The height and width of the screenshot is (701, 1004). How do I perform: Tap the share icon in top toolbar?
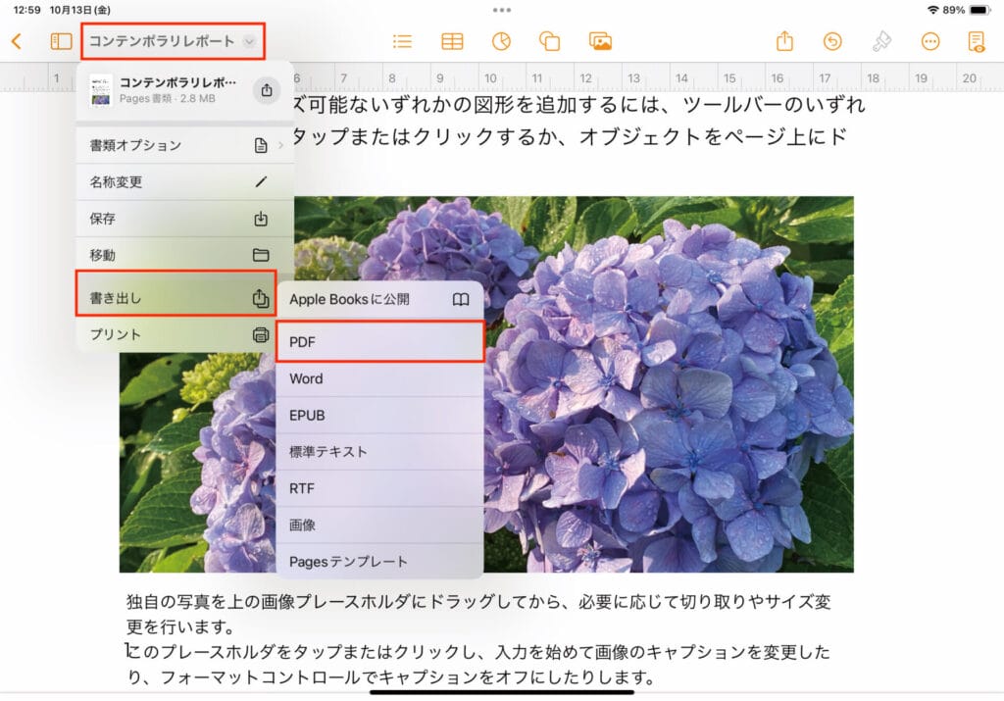click(x=784, y=41)
